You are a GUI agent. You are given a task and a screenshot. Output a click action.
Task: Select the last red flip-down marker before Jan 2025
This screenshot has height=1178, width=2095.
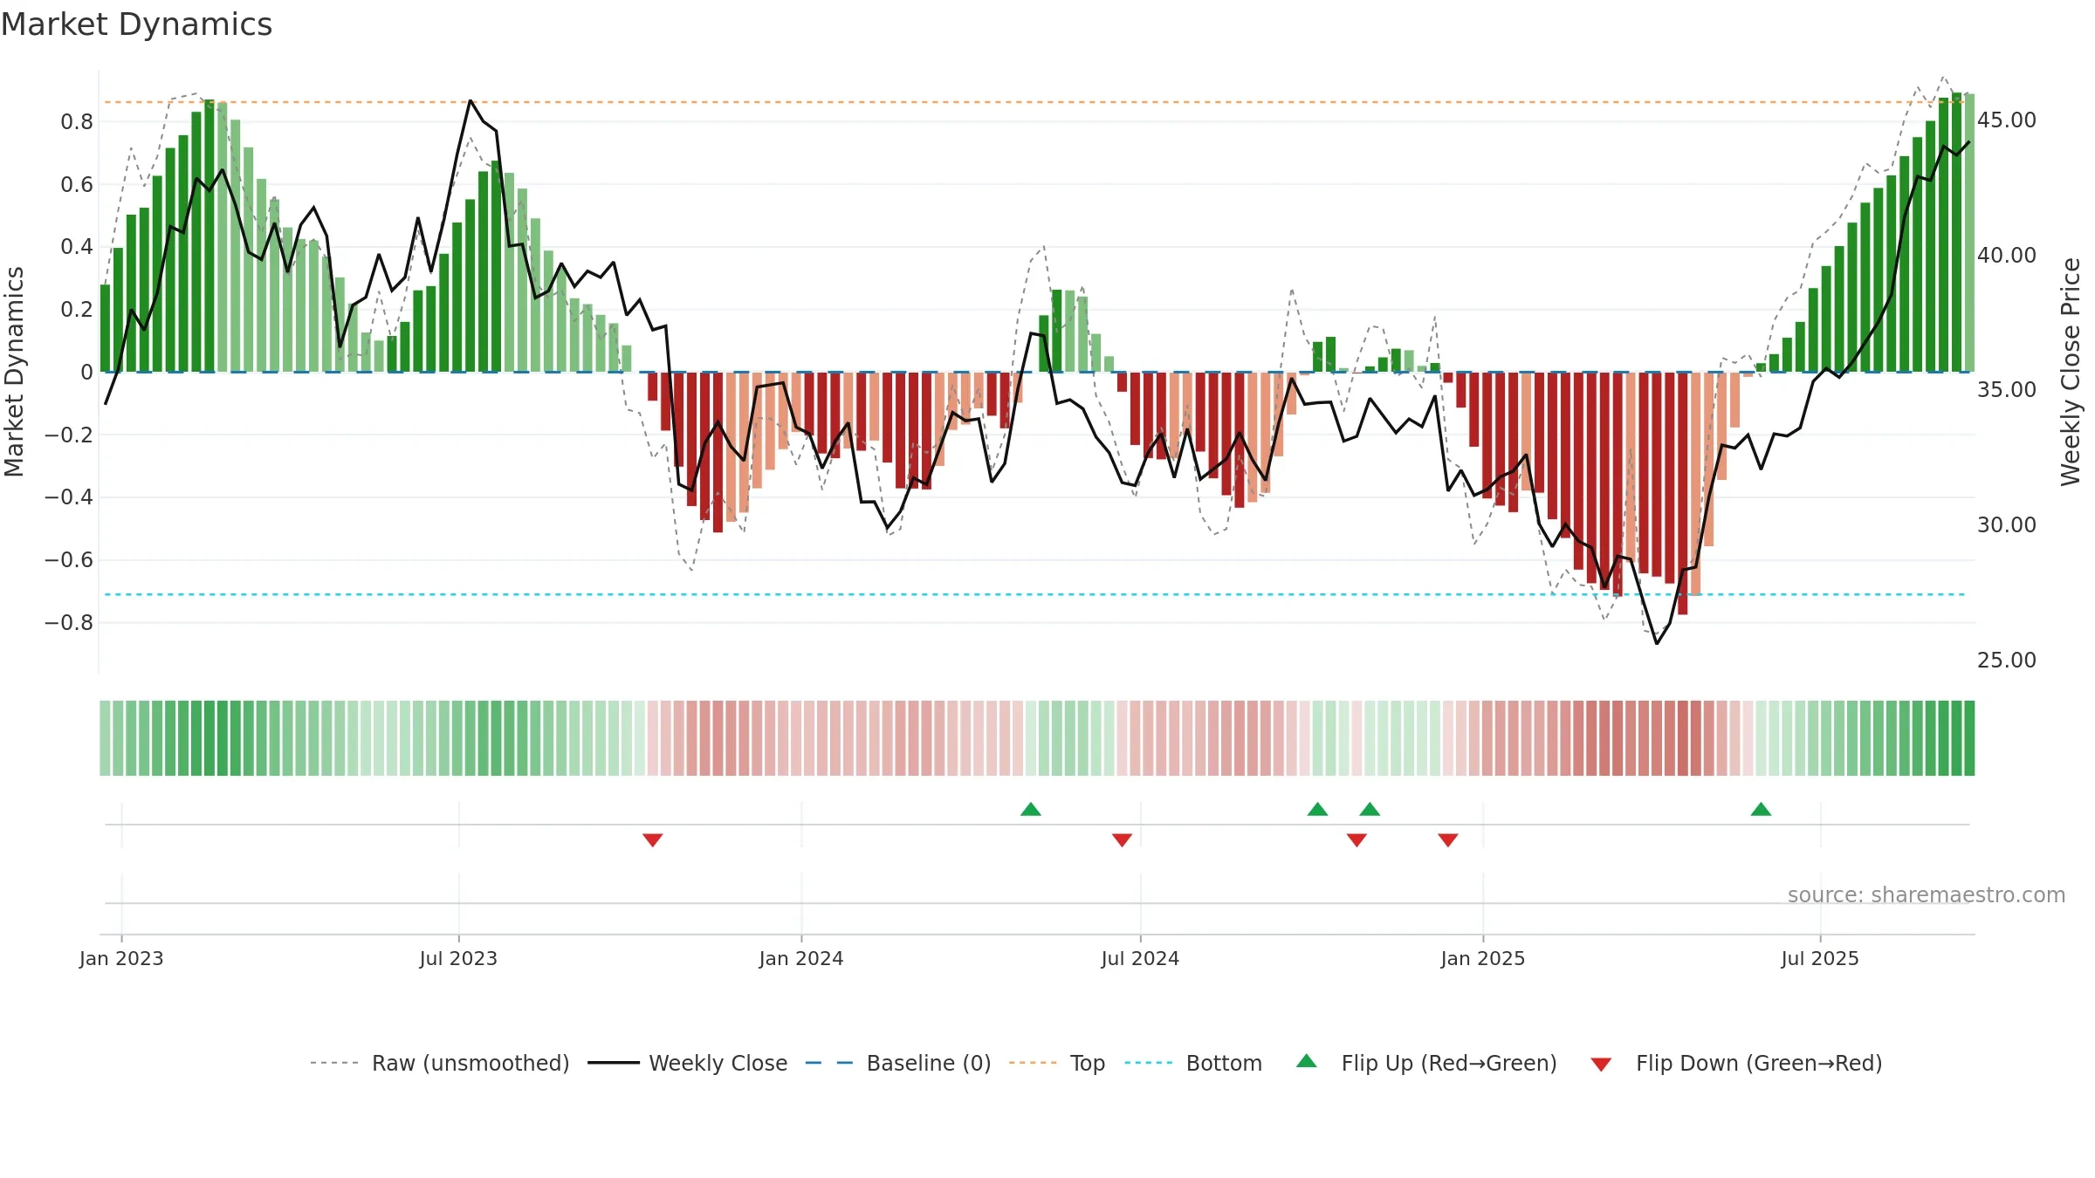point(1448,839)
